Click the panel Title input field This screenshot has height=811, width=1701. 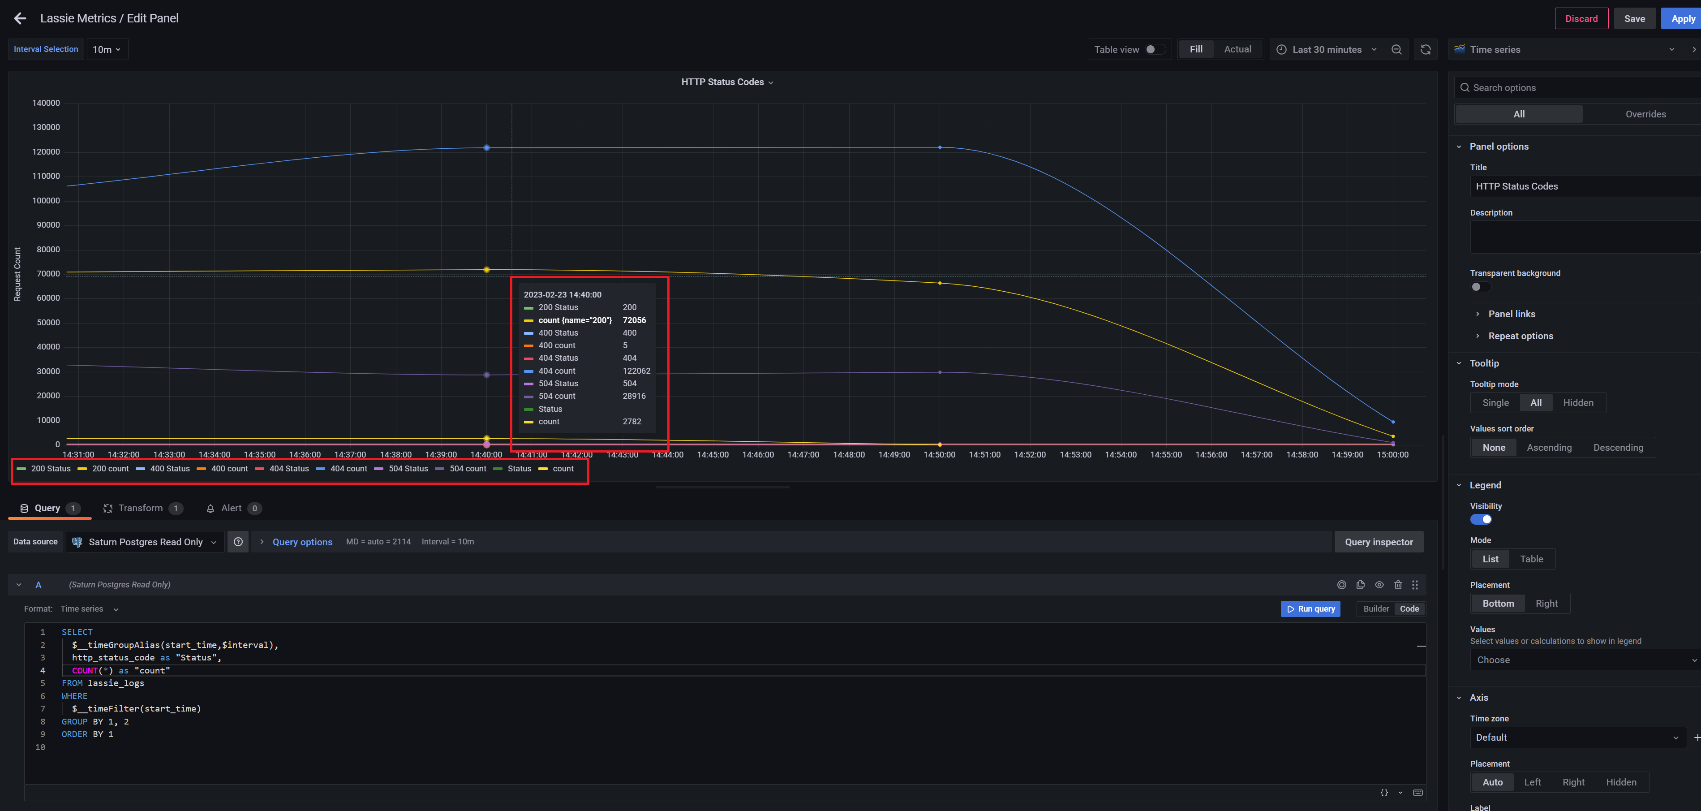click(x=1585, y=186)
